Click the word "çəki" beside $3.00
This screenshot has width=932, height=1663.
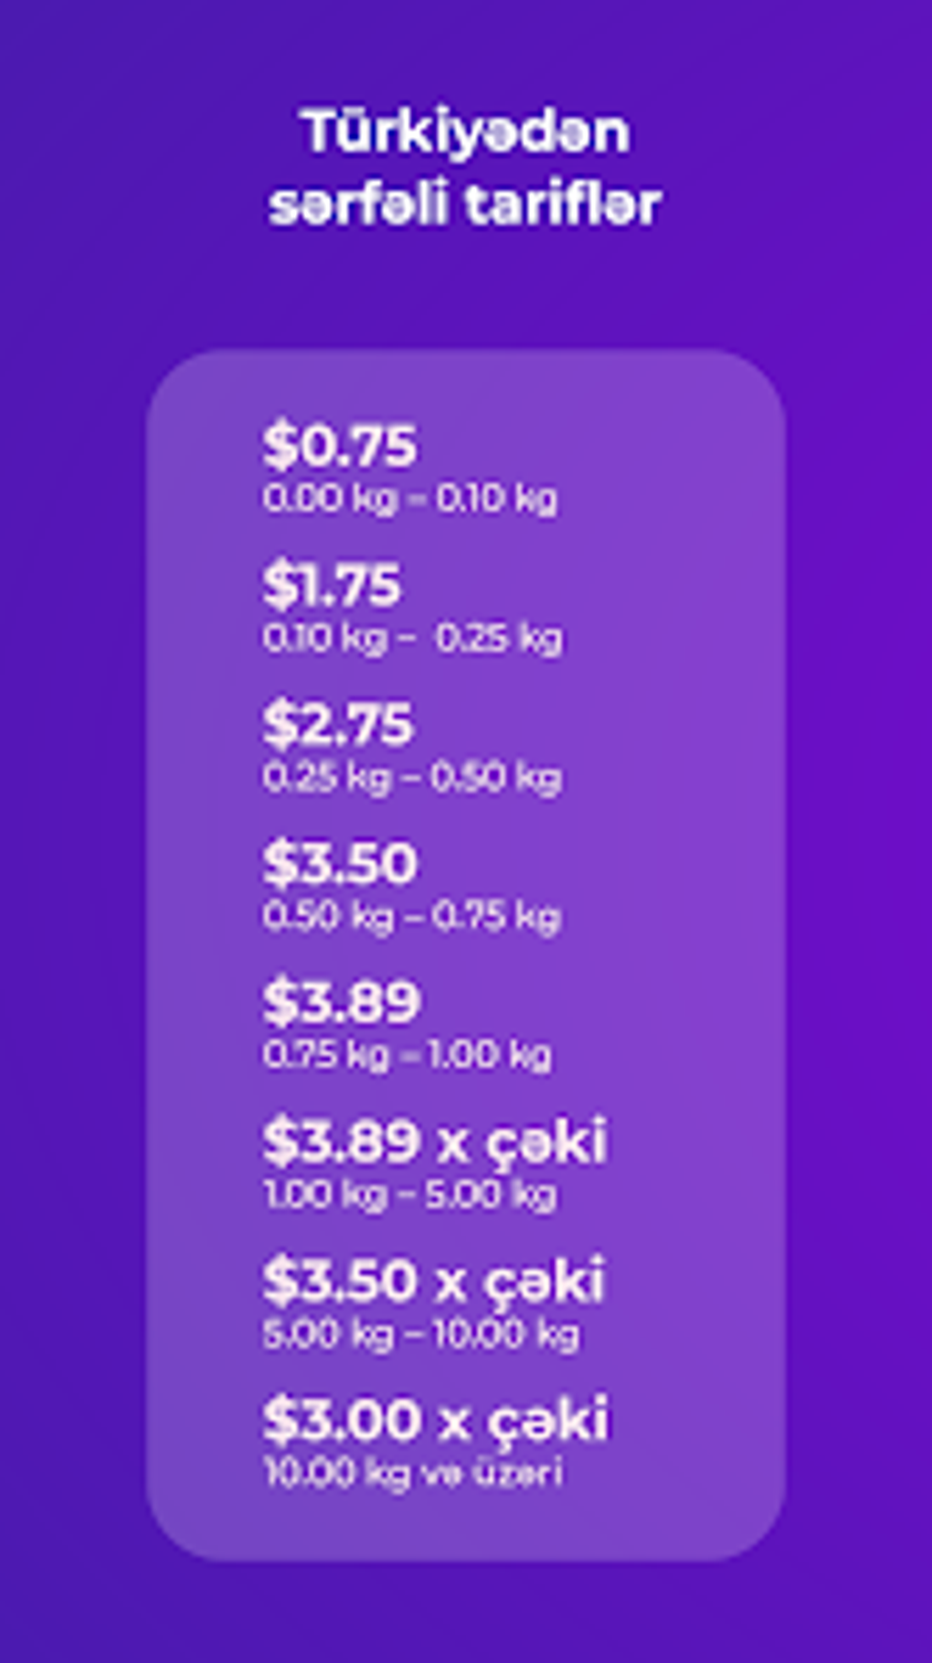[547, 1420]
